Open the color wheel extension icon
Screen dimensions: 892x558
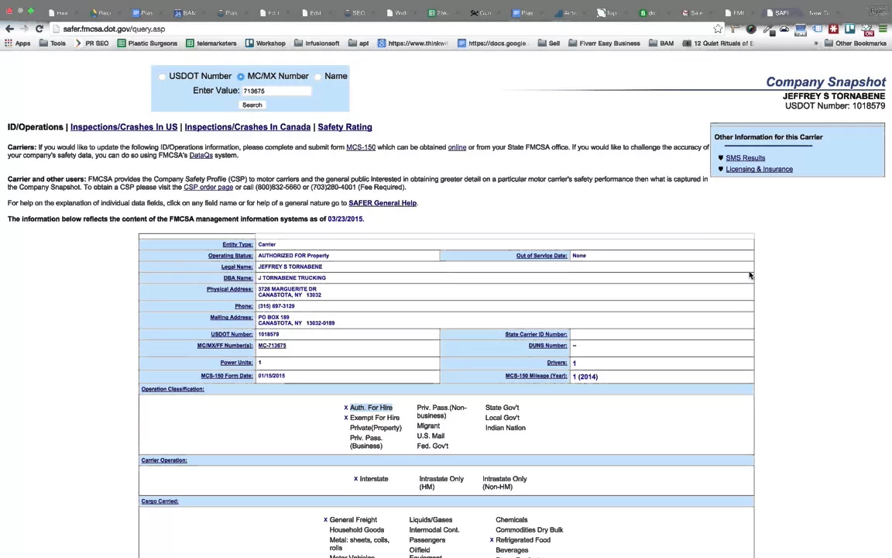[751, 29]
